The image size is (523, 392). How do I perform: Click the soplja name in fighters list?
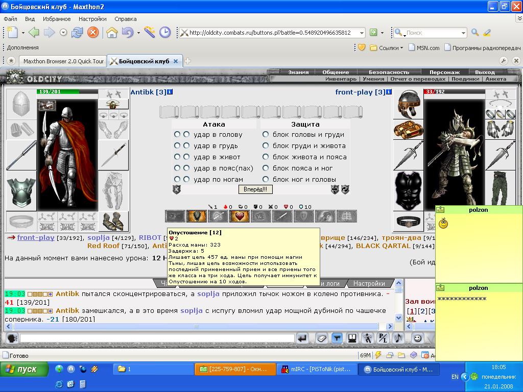tap(99, 237)
